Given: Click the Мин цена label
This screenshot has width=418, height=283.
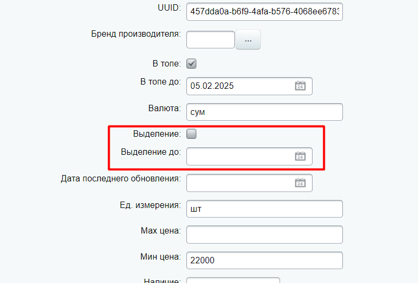Looking at the screenshot, I should pos(160,256).
